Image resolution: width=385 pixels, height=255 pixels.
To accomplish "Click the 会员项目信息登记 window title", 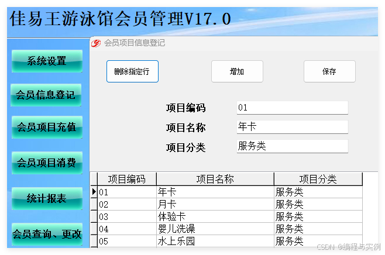I will pyautogui.click(x=135, y=43).
